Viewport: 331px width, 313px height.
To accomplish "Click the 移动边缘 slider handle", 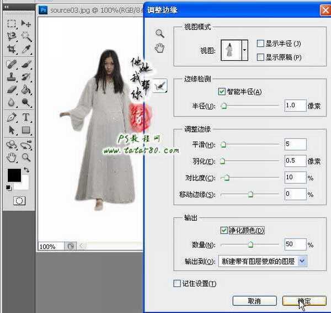I will point(250,194).
